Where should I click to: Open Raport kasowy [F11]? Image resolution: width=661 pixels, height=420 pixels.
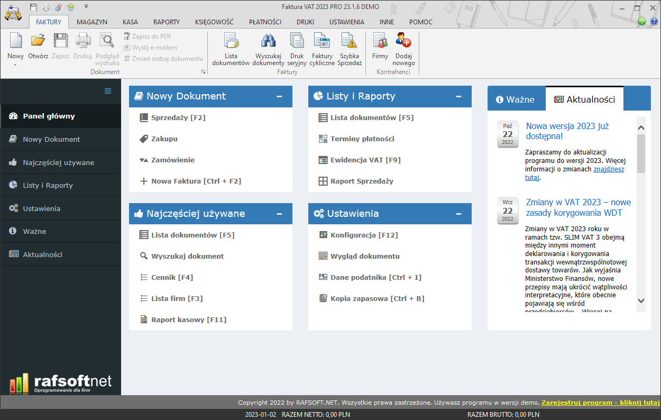183,319
